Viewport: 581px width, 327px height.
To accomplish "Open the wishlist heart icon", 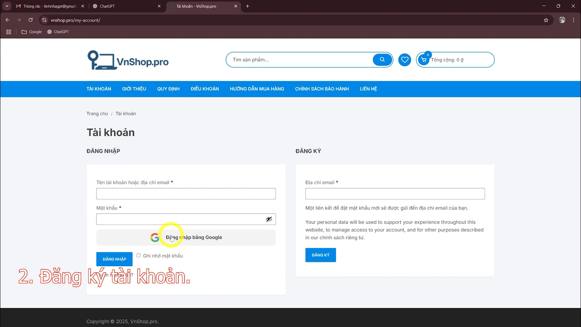I will point(405,60).
